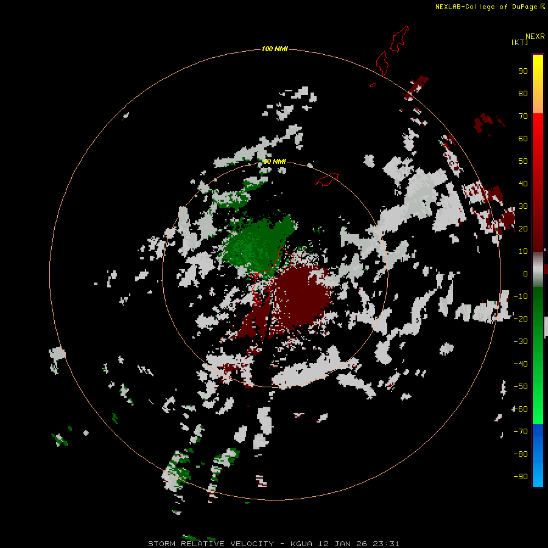Viewport: 548px width, 548px height.
Task: Click the 20 knot scale label
Action: pos(523,228)
